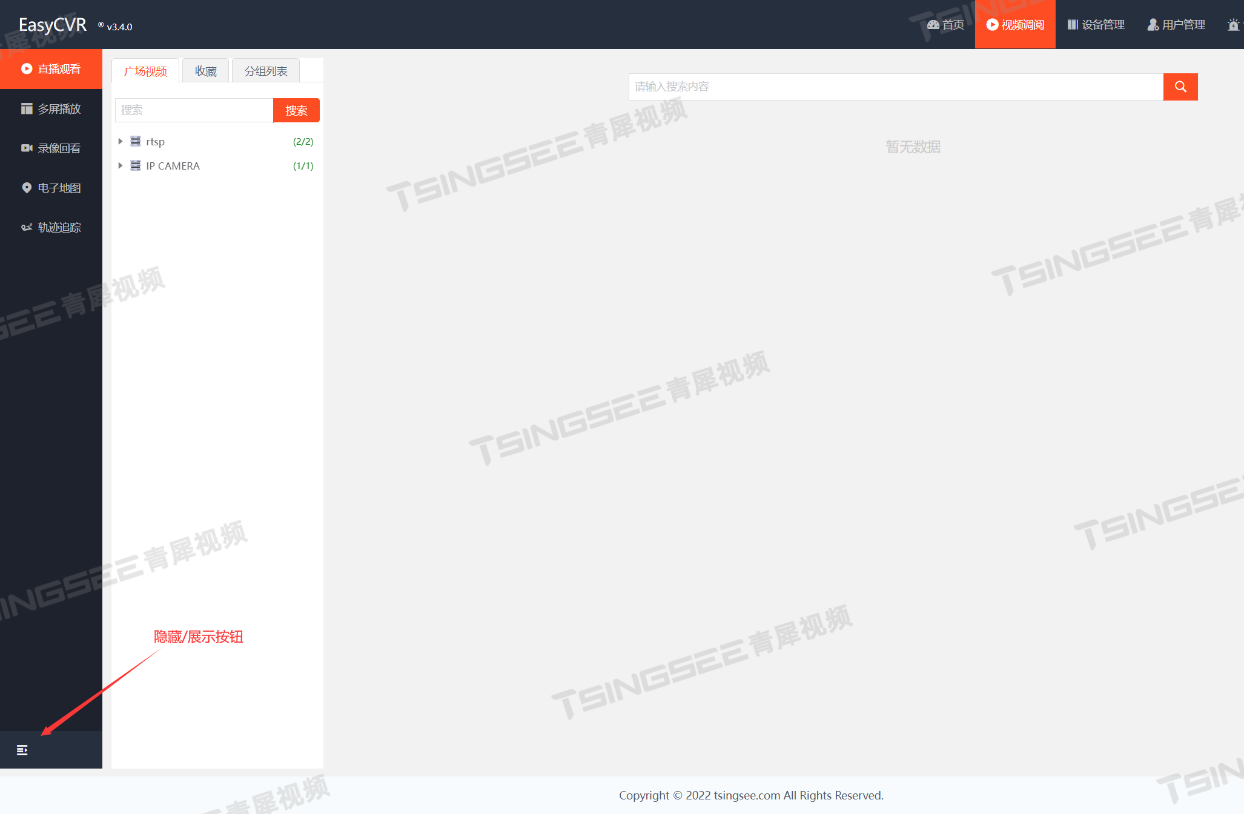Click the alarm bell icon in header

pos(1233,25)
